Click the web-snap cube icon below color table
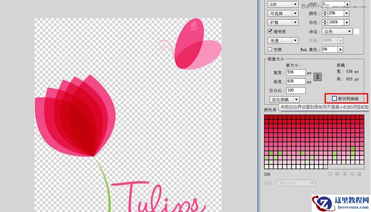Image resolution: width=371 pixels, height=212 pixels. click(x=337, y=174)
